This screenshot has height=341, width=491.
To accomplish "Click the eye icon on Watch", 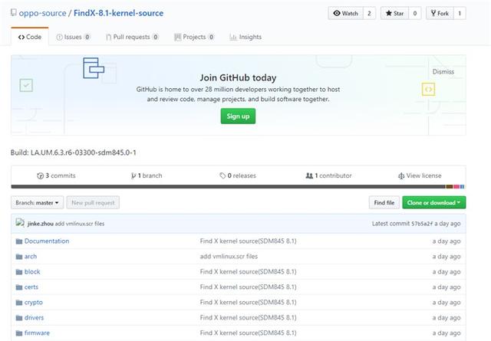I will tap(337, 13).
